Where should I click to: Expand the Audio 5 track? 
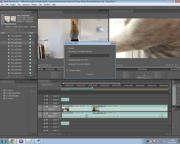click(52, 130)
